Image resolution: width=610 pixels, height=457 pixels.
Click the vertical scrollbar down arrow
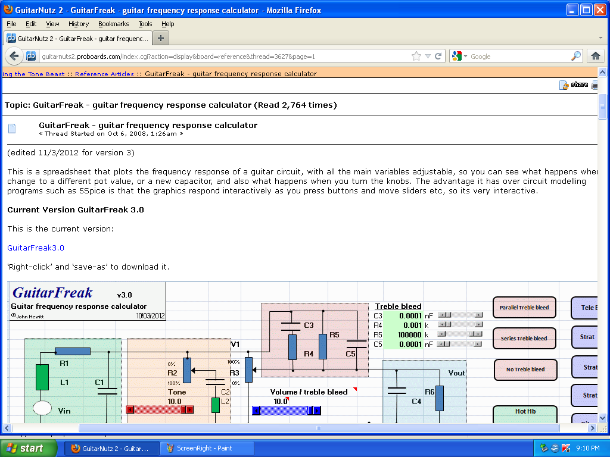(x=602, y=418)
